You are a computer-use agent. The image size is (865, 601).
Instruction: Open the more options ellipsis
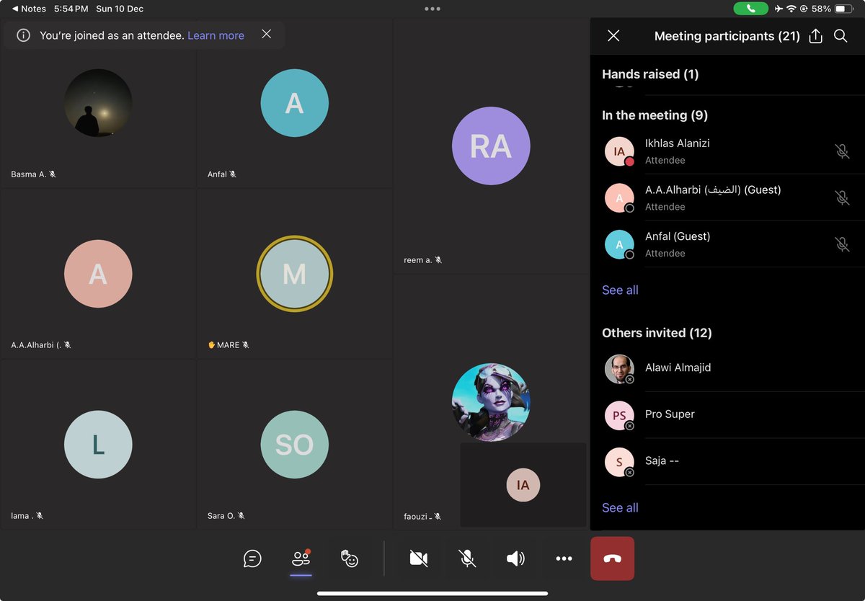pos(564,558)
